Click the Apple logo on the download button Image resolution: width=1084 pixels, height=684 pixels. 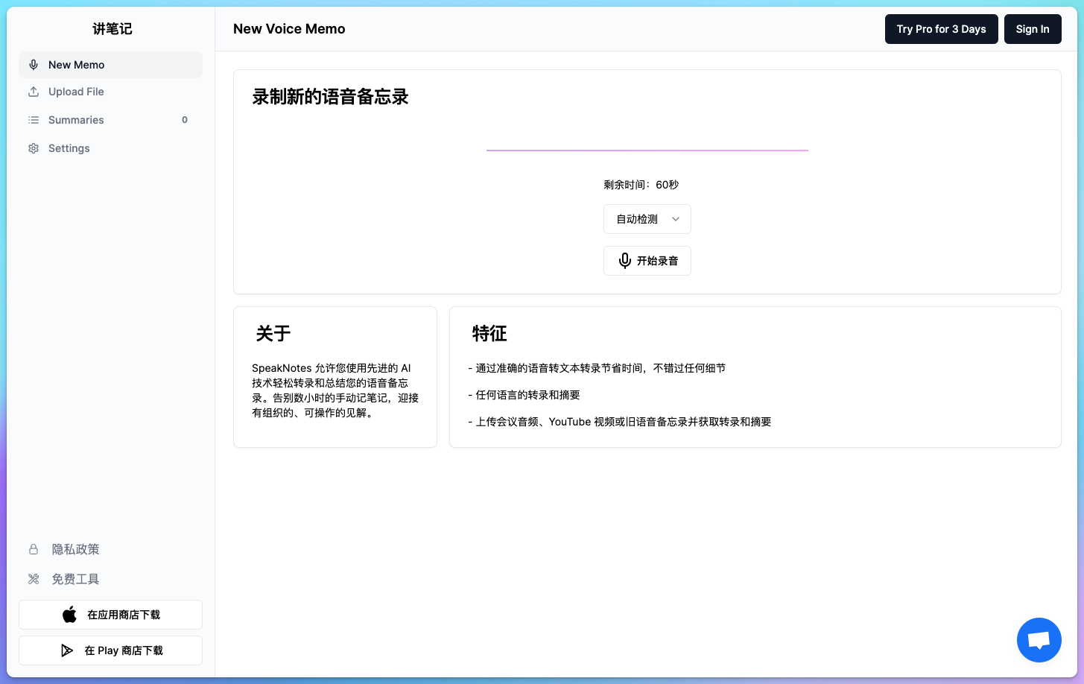pyautogui.click(x=69, y=614)
